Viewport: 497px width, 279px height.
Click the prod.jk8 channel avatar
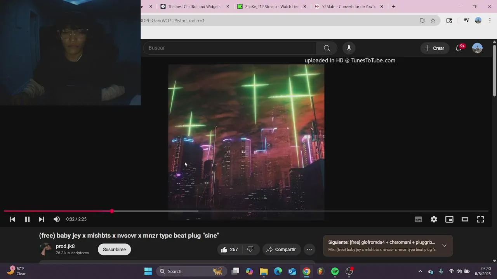[46, 249]
